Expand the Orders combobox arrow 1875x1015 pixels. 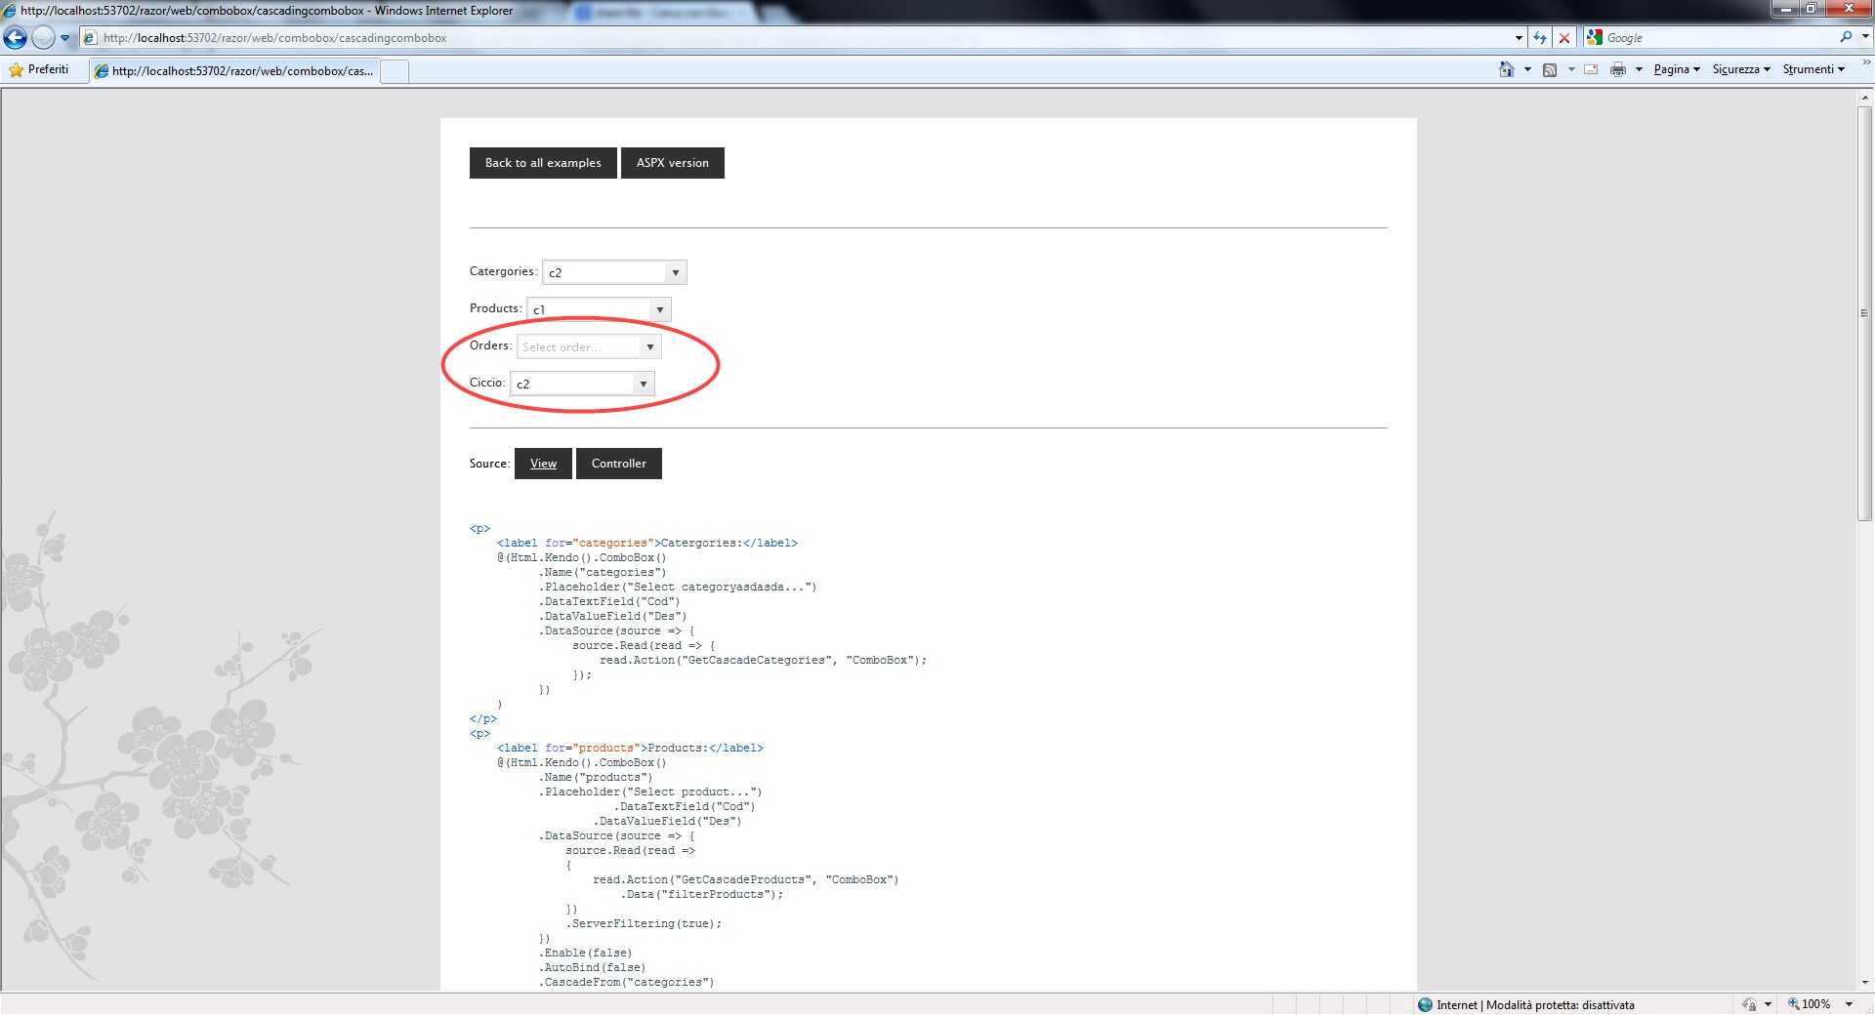[x=650, y=346]
